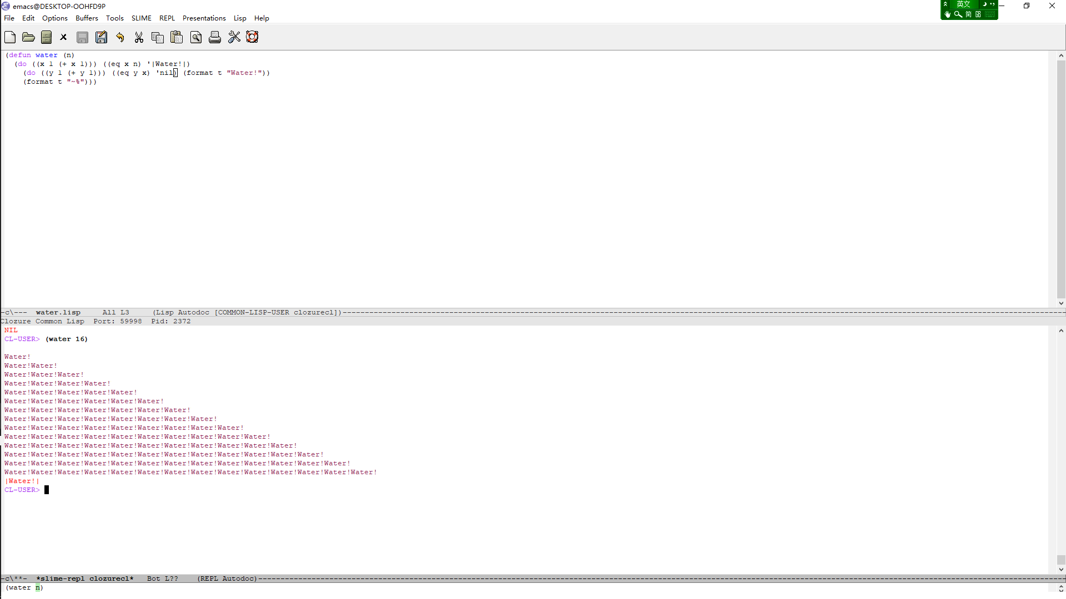
Task: Switch IME 英文 language mode
Action: click(963, 4)
